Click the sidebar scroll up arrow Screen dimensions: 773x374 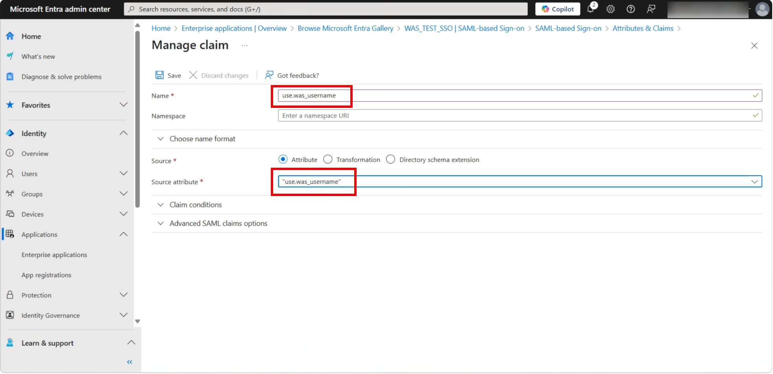click(137, 25)
